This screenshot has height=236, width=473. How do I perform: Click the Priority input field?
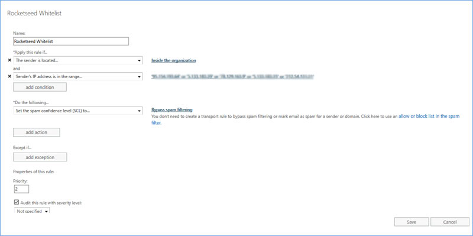tap(21, 189)
